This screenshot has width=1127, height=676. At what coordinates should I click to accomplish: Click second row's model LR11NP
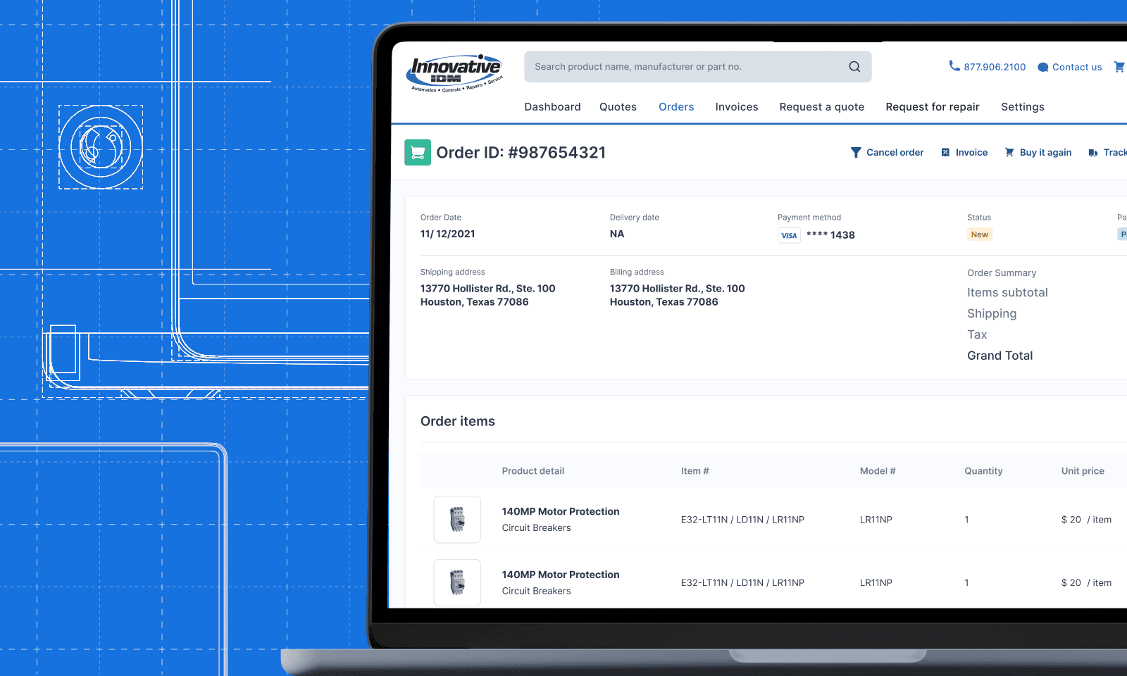click(x=876, y=583)
